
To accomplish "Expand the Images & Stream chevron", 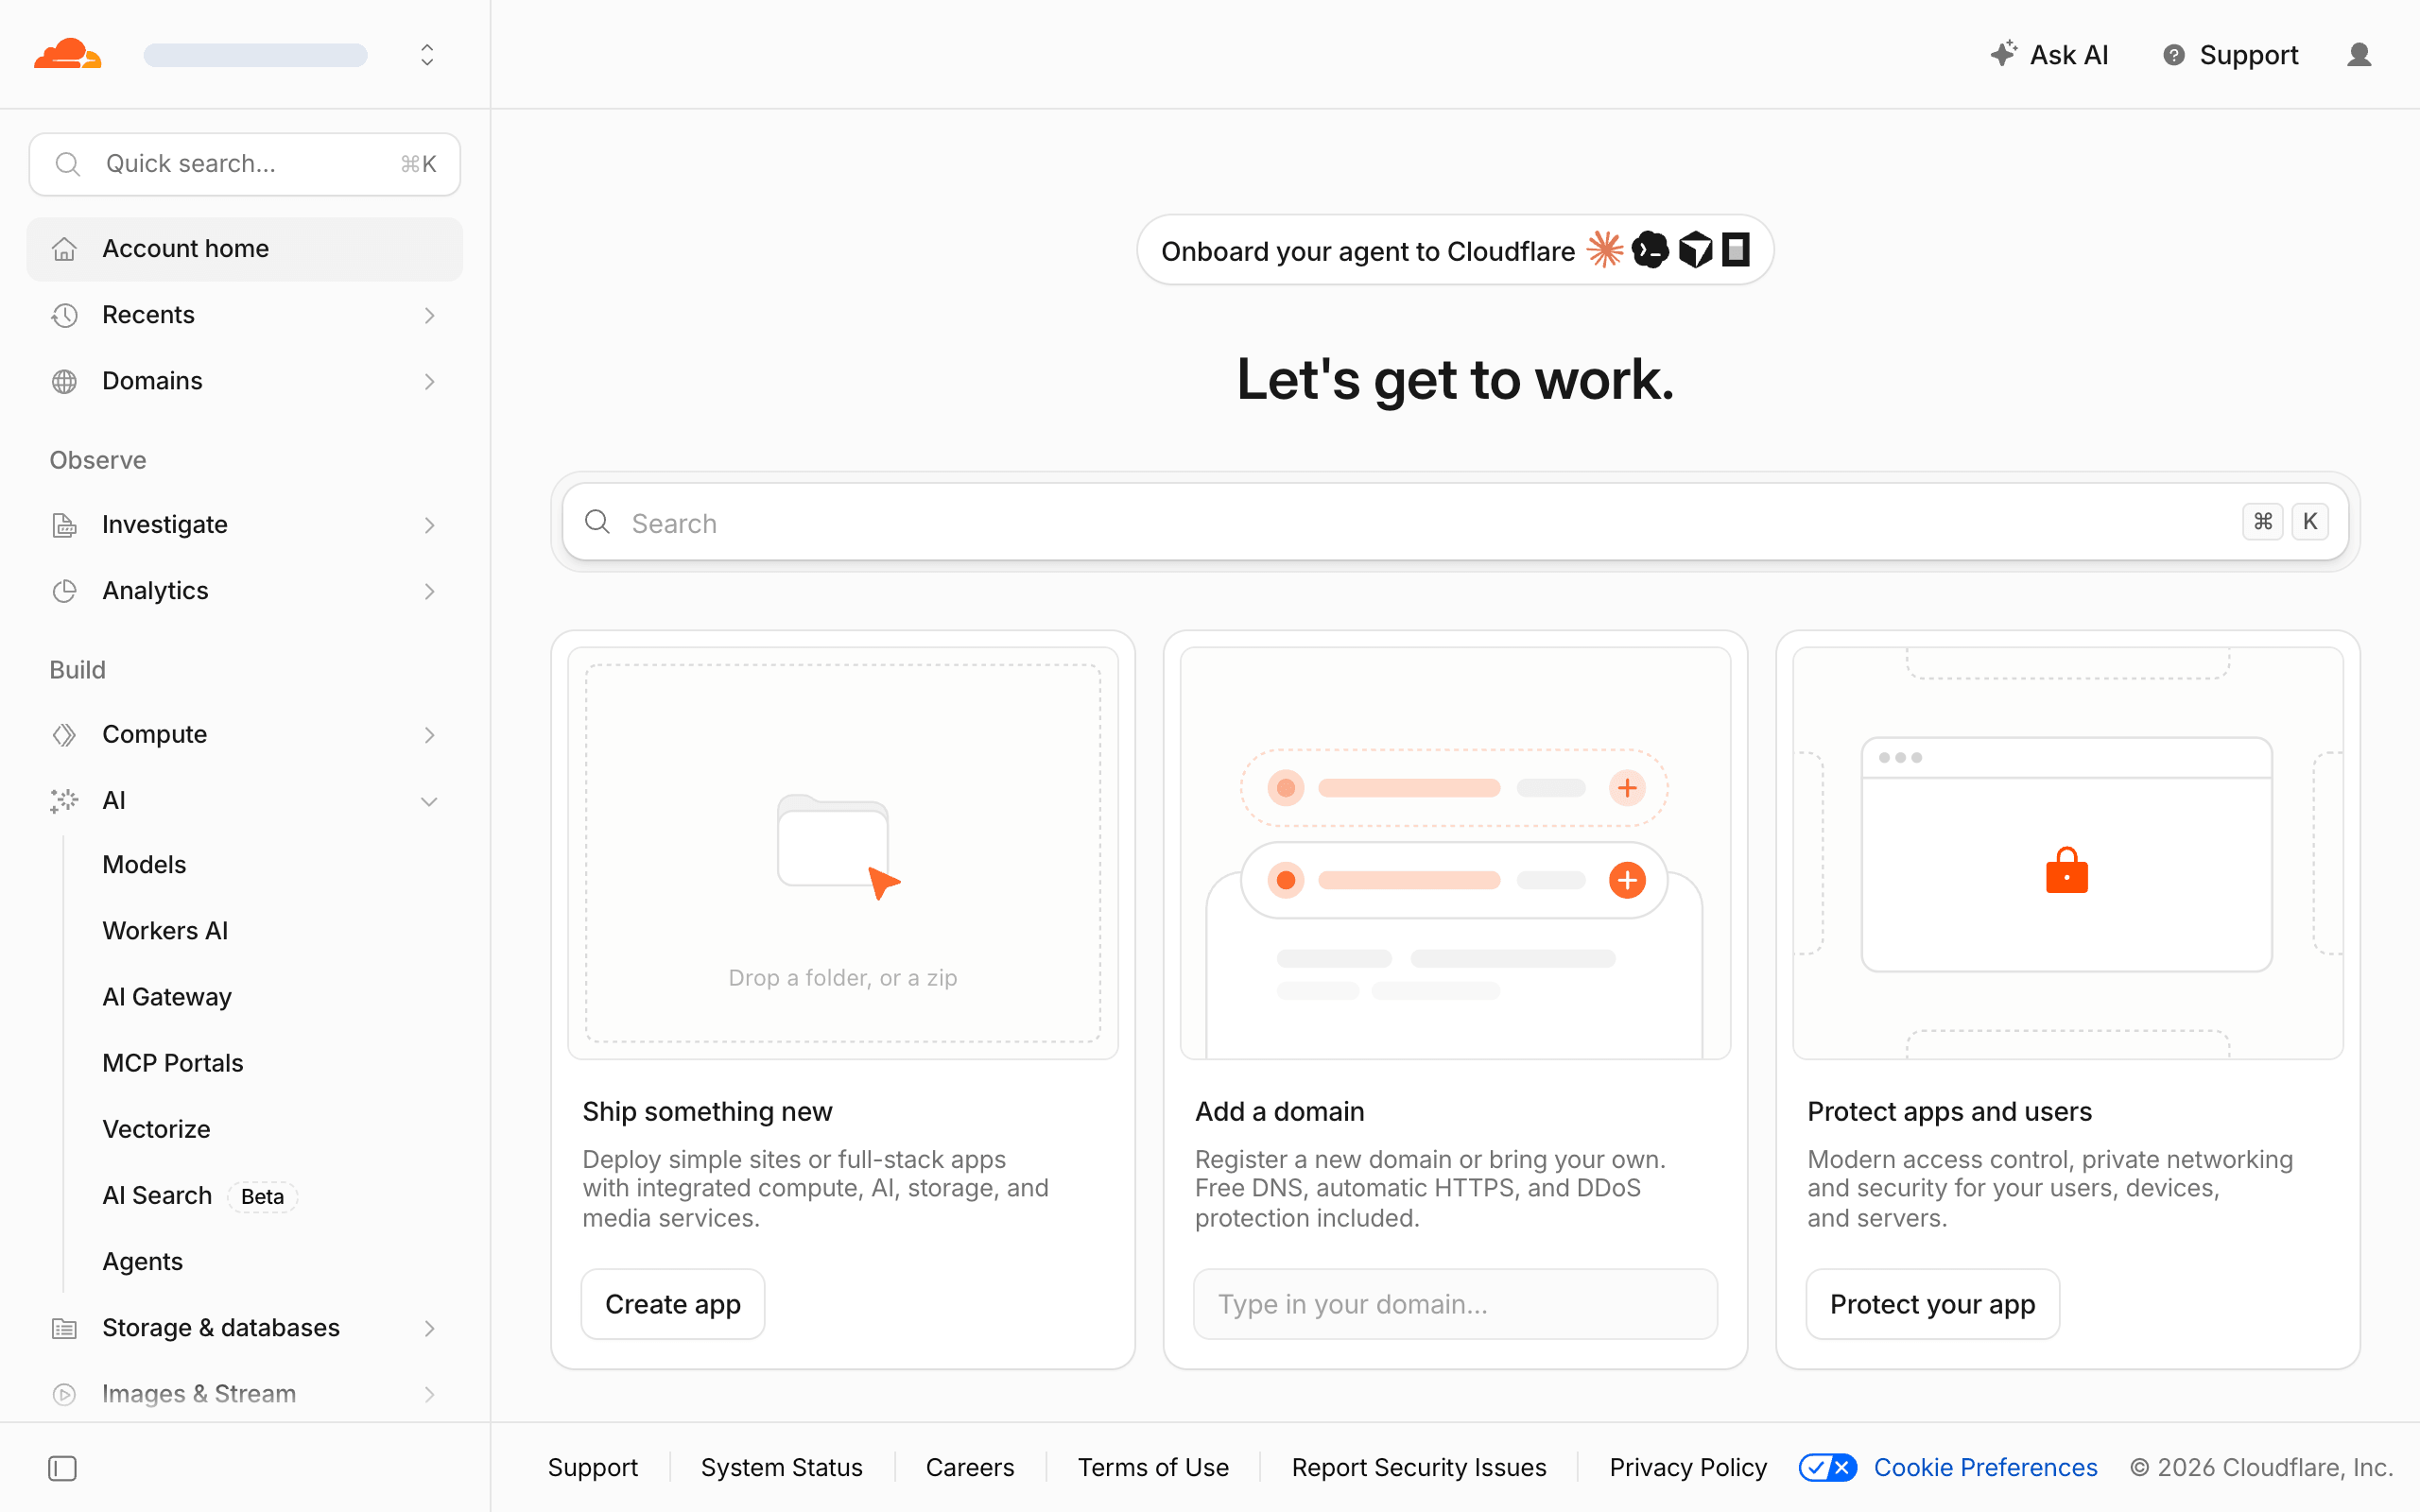I will click(x=429, y=1394).
